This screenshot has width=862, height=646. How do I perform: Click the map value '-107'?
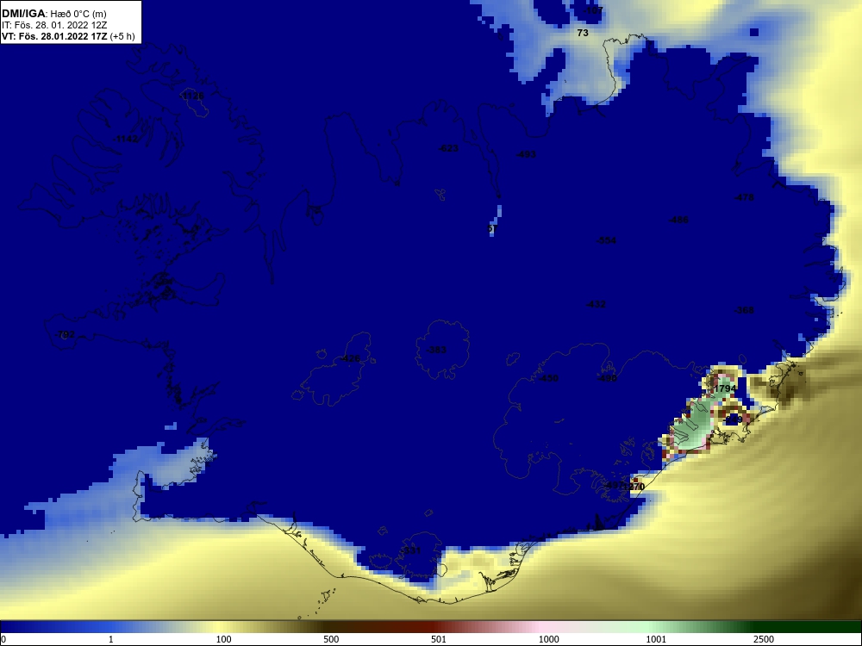pyautogui.click(x=593, y=10)
